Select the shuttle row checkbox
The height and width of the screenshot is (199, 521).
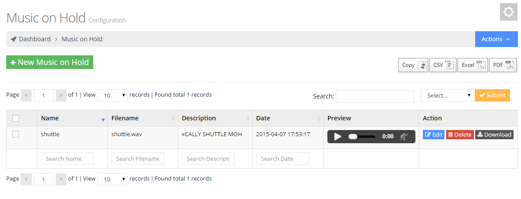coord(16,134)
